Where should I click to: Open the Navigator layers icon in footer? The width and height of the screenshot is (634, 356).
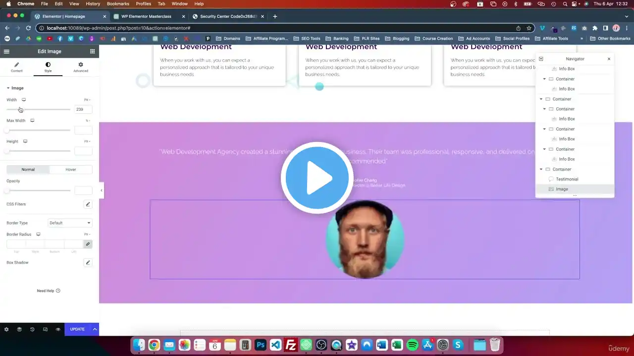19,329
